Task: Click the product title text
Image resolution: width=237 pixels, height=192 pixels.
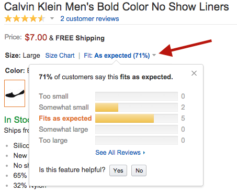Action: (x=117, y=7)
